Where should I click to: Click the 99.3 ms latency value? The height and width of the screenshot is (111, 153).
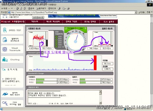(108, 64)
